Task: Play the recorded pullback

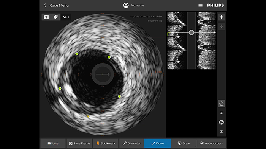Action: 222,122
